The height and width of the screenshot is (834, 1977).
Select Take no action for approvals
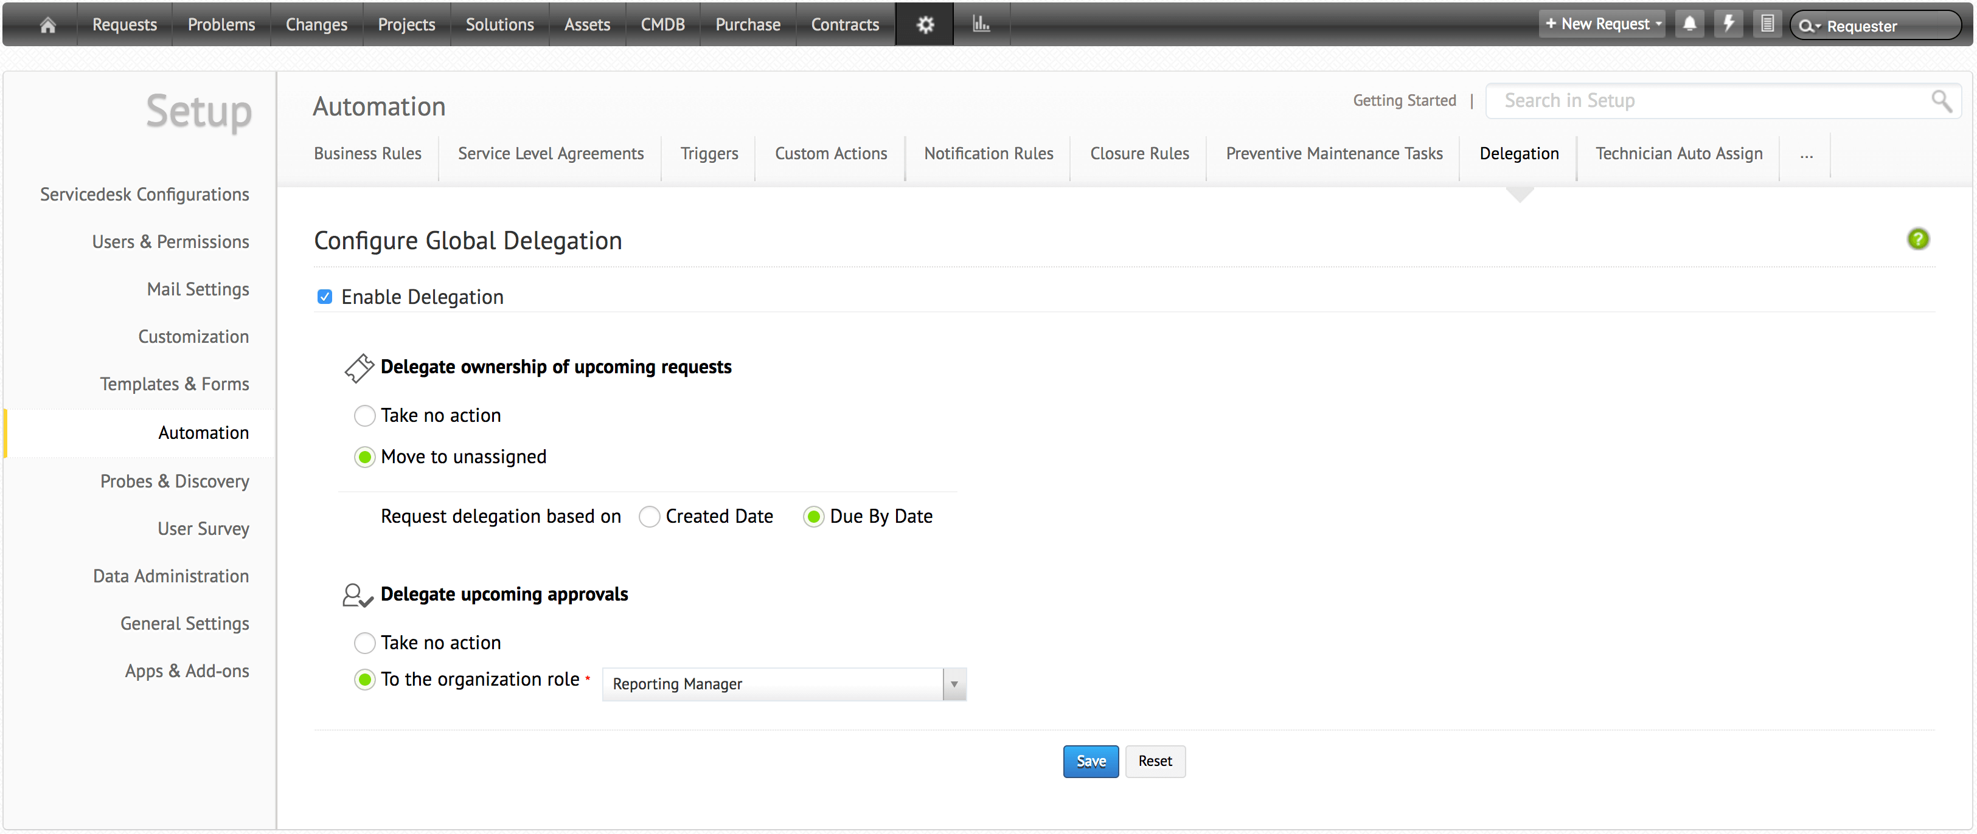364,643
